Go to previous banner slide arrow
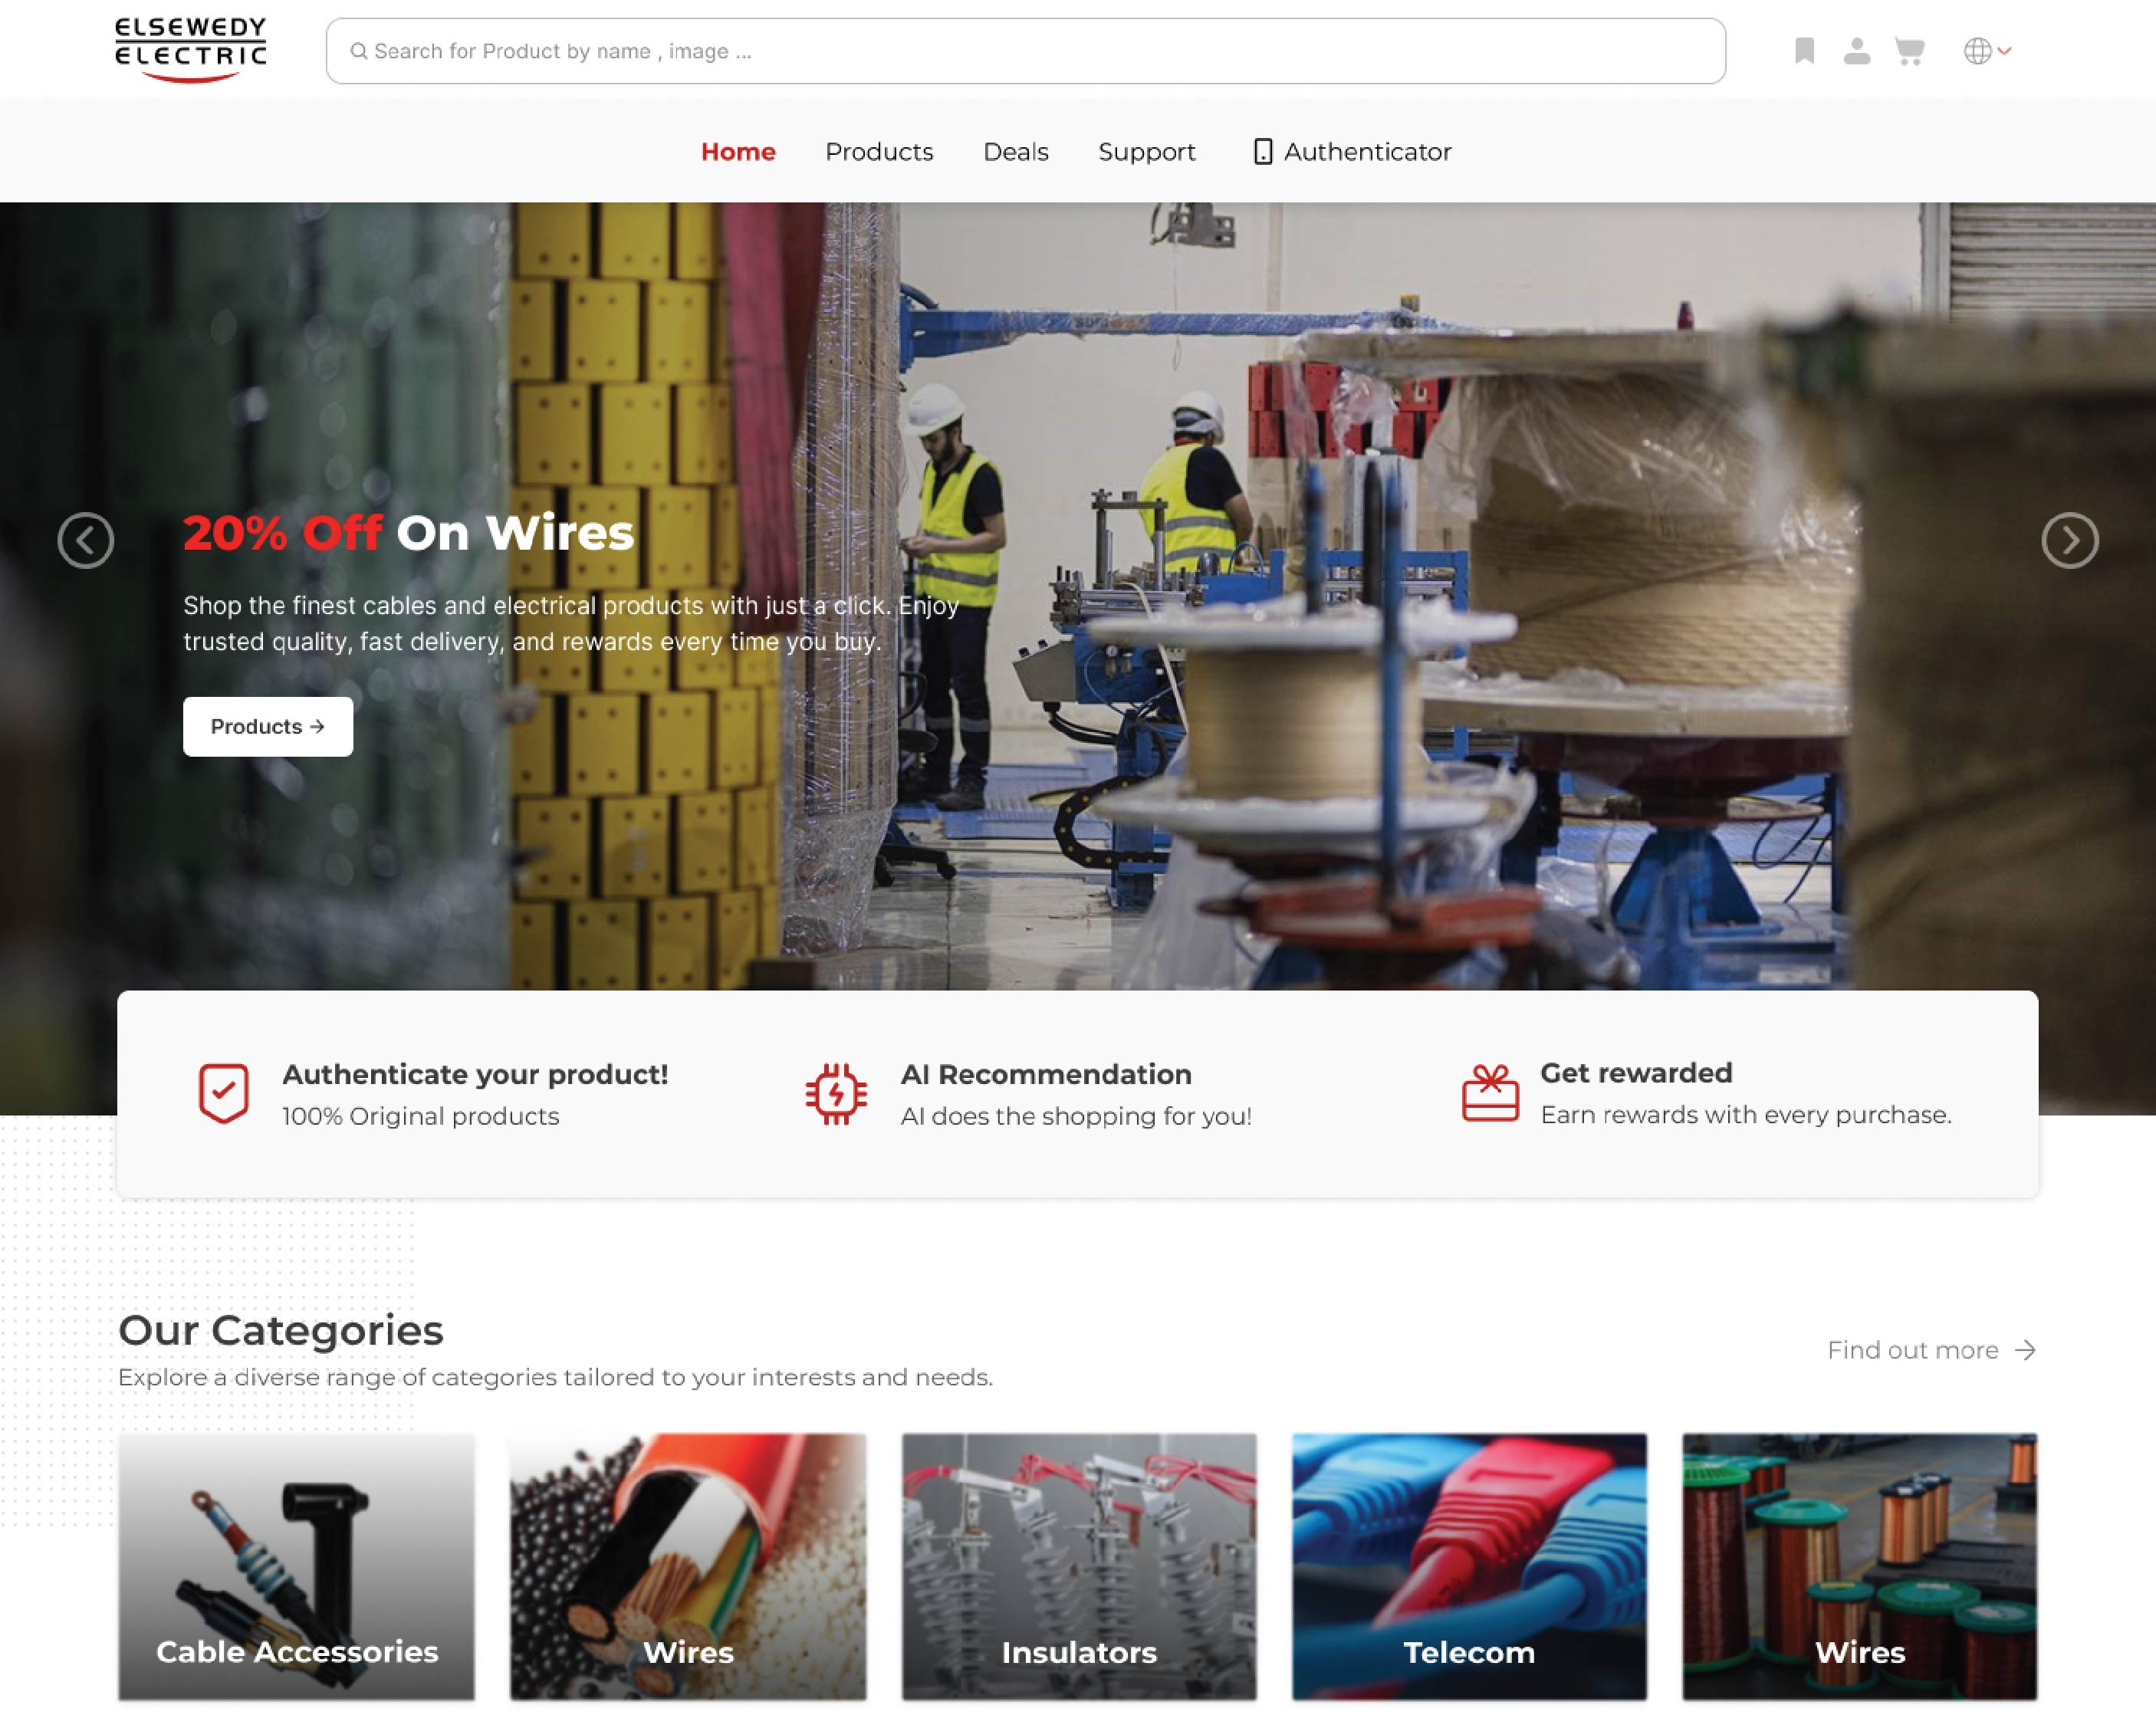The height and width of the screenshot is (1725, 2156). [x=86, y=541]
